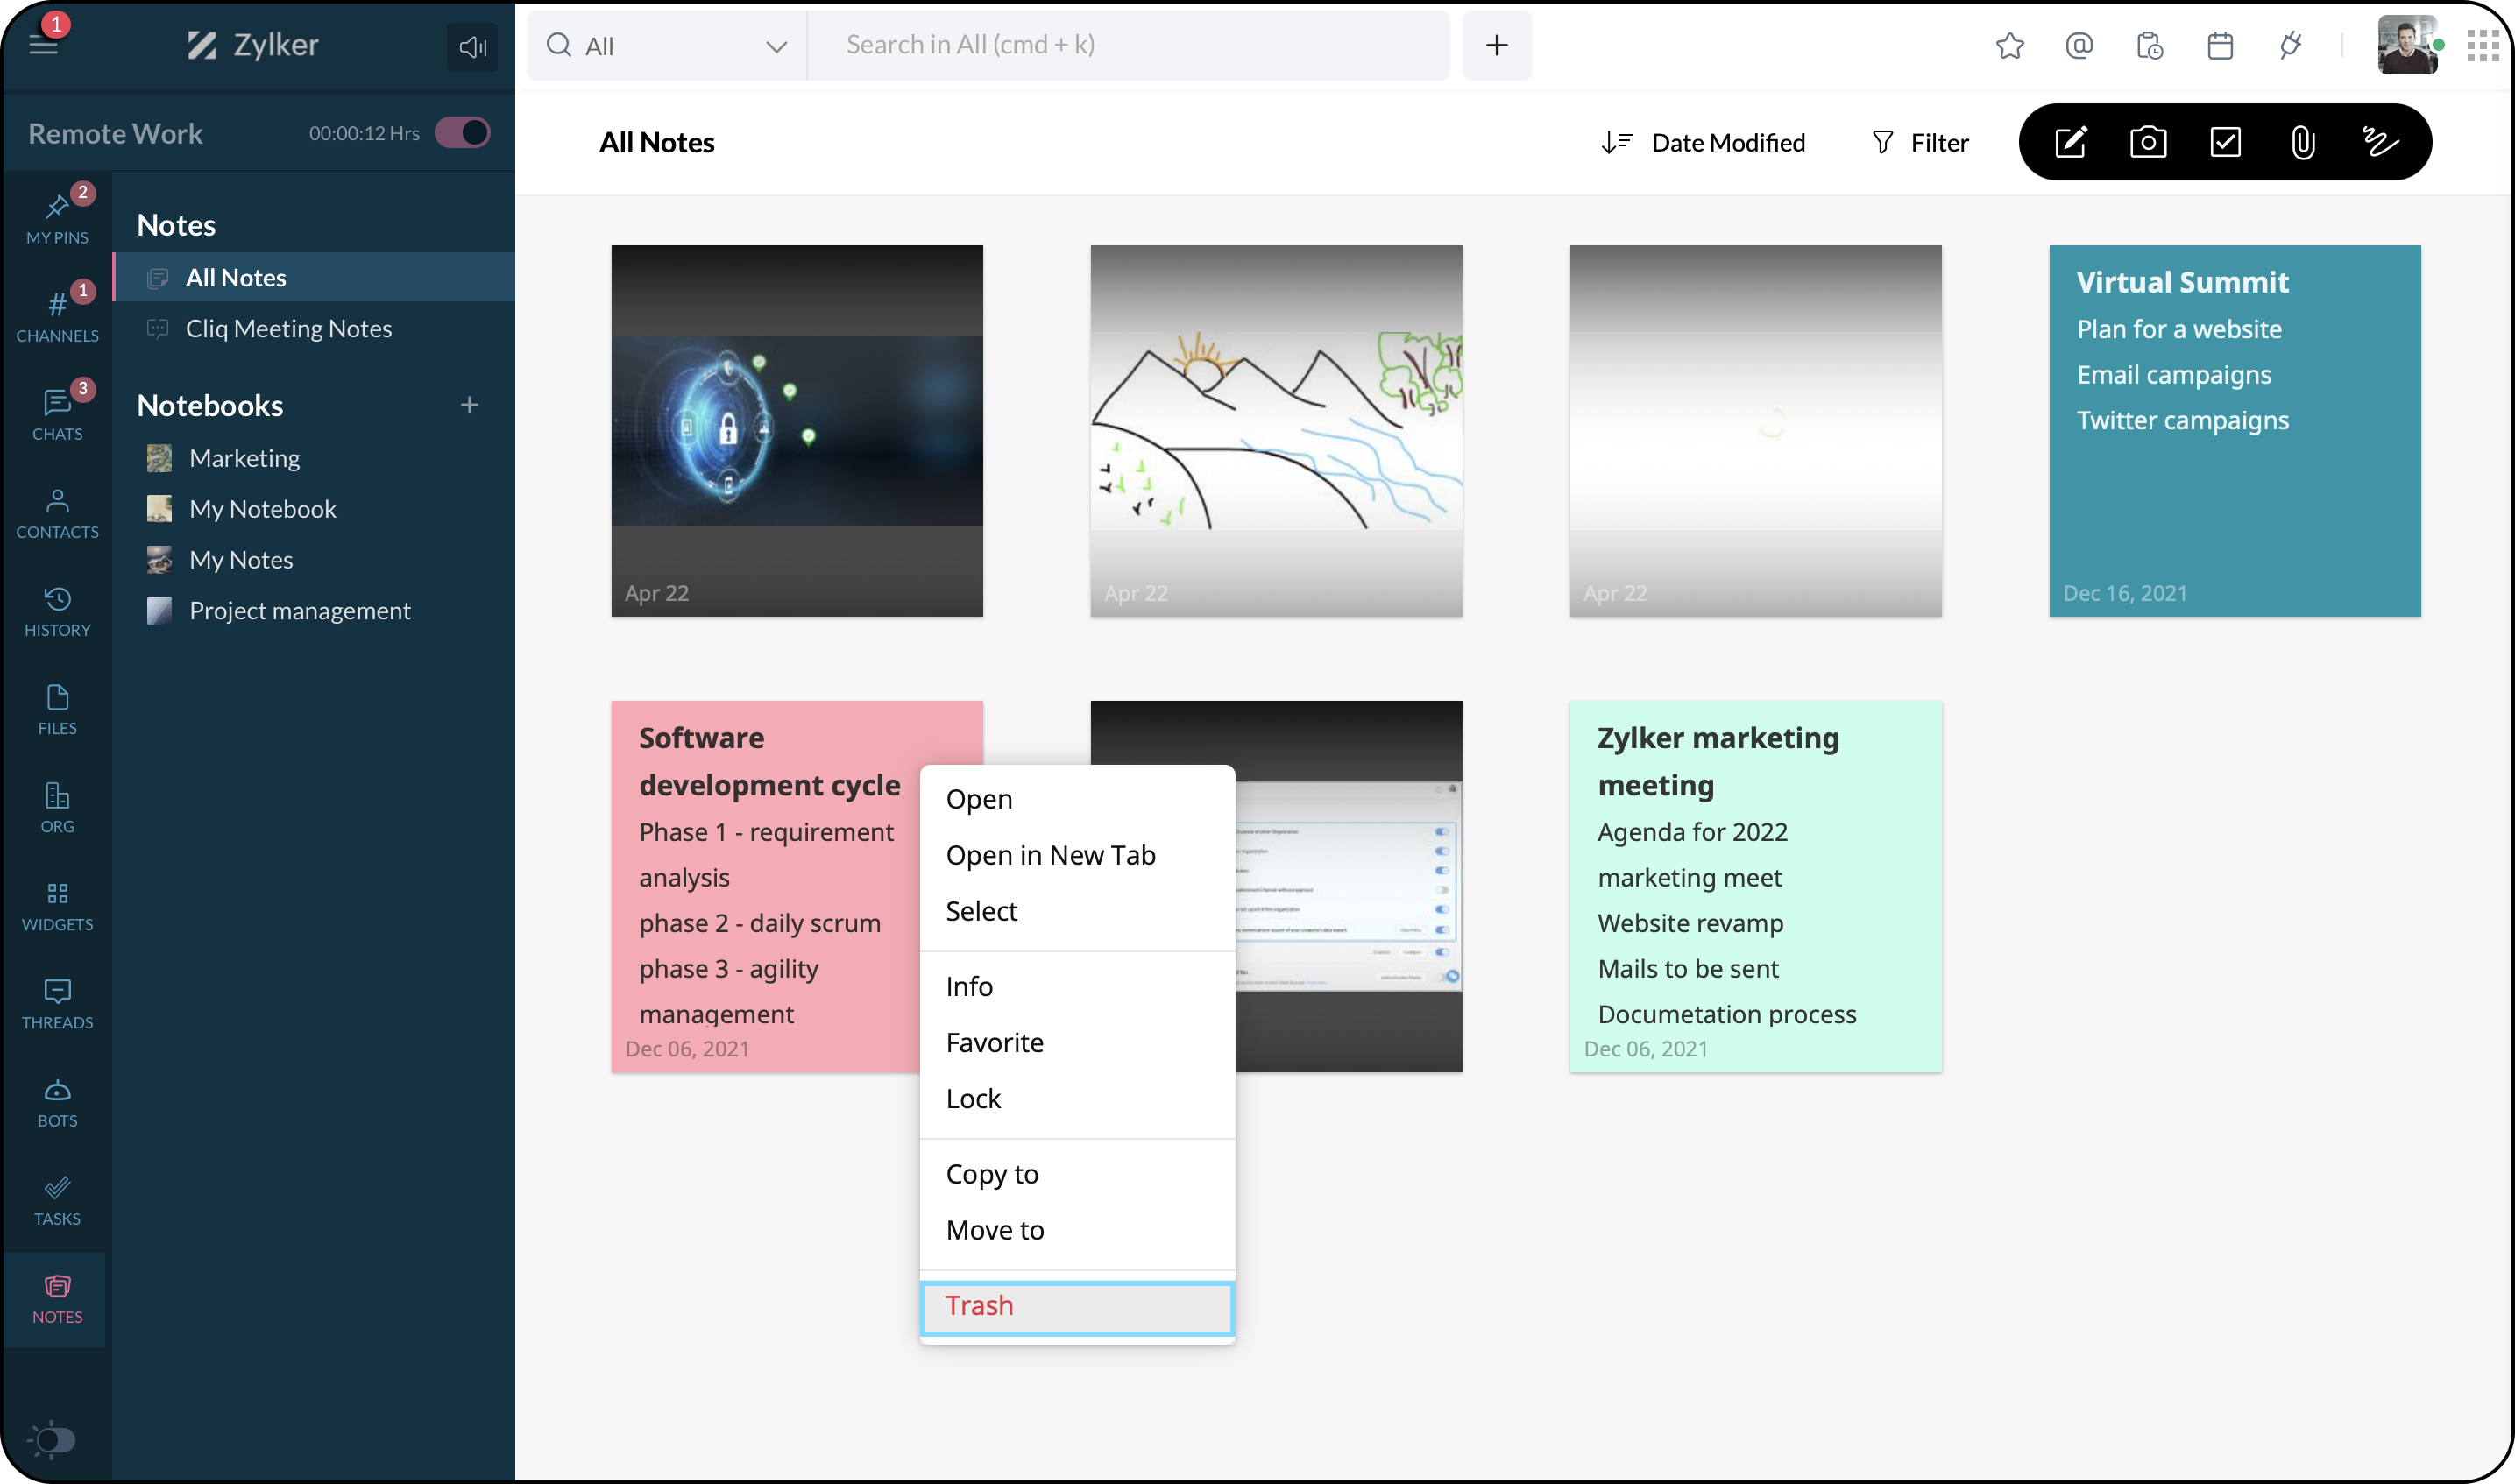Open the Widgets sidebar section
2515x1484 pixels.
57,905
